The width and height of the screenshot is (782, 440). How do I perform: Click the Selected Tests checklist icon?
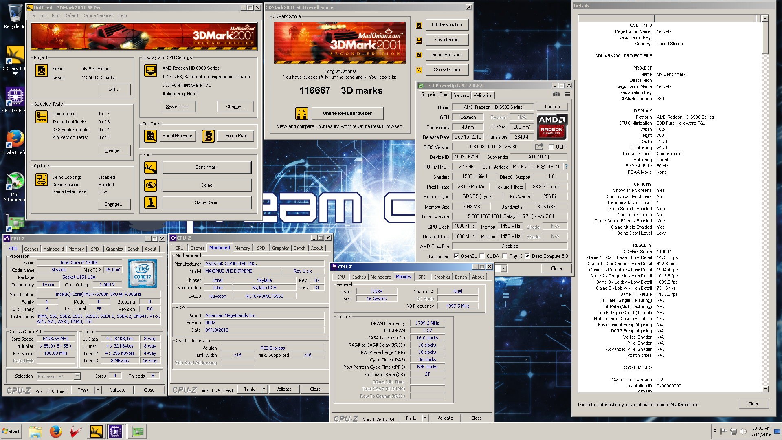[x=42, y=117]
